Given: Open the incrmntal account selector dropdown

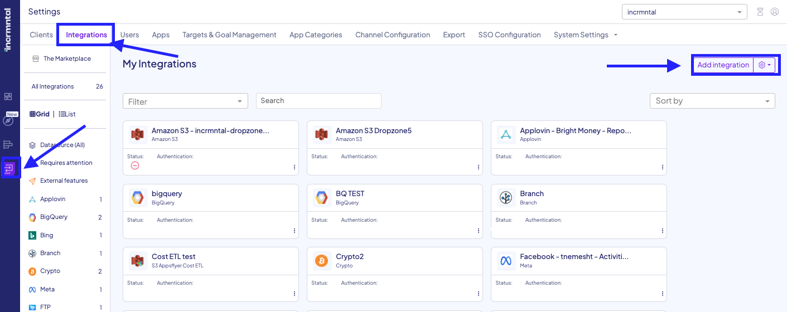Looking at the screenshot, I should (684, 12).
